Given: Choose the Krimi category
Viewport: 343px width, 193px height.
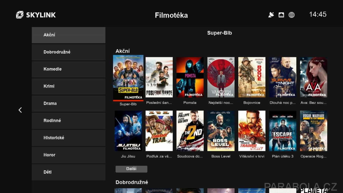Looking at the screenshot, I should tap(69, 86).
